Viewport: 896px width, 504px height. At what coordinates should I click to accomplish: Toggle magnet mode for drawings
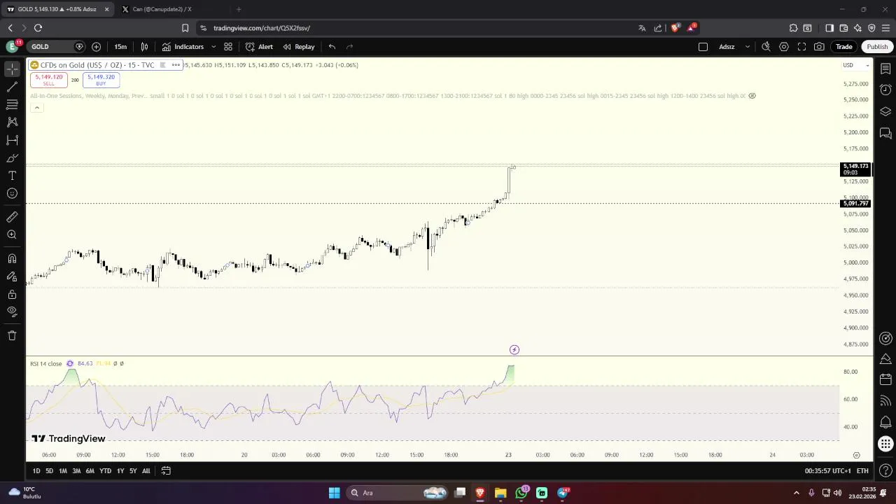pos(12,258)
